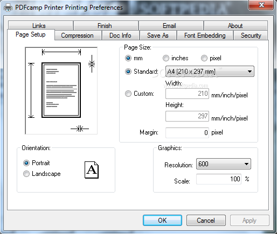Open the Compression tab
This screenshot has height=234, width=277.
click(x=78, y=36)
